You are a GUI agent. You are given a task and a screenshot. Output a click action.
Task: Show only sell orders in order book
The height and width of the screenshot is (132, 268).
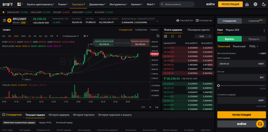pyautogui.click(x=179, y=36)
